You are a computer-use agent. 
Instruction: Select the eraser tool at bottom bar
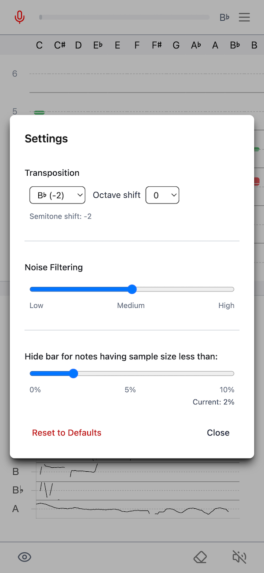[200, 557]
